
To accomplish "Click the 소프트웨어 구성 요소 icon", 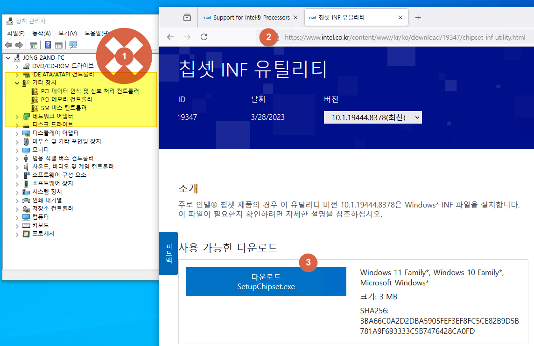I will [x=26, y=175].
